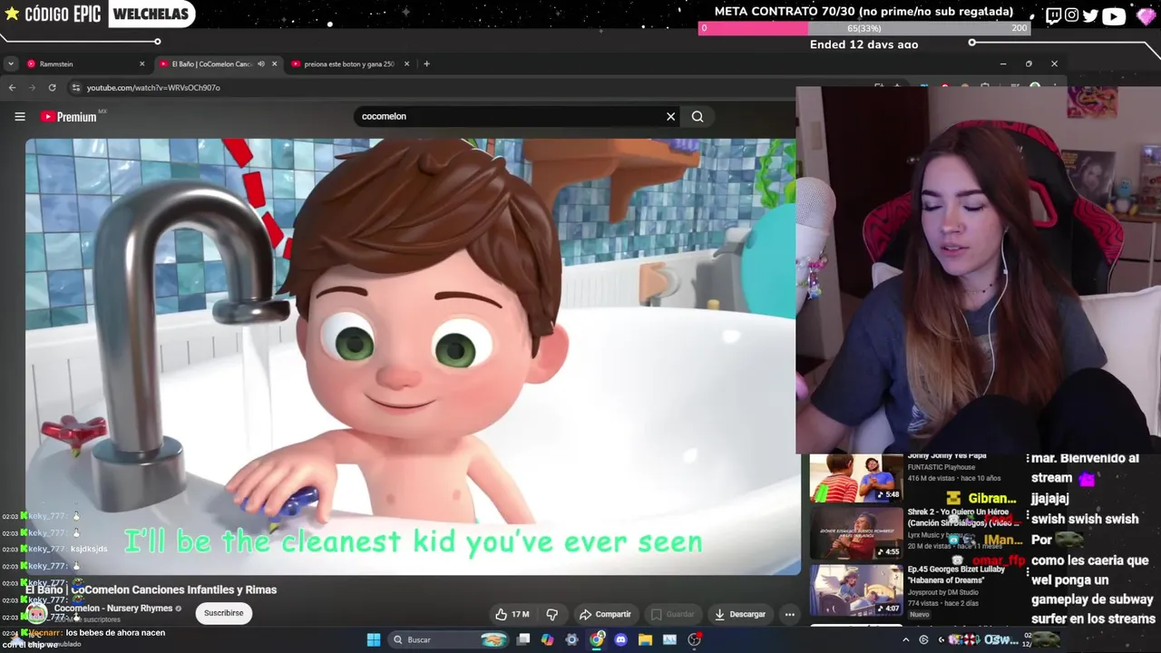Click the YouTube icon in overlay
The image size is (1161, 653).
(1114, 15)
